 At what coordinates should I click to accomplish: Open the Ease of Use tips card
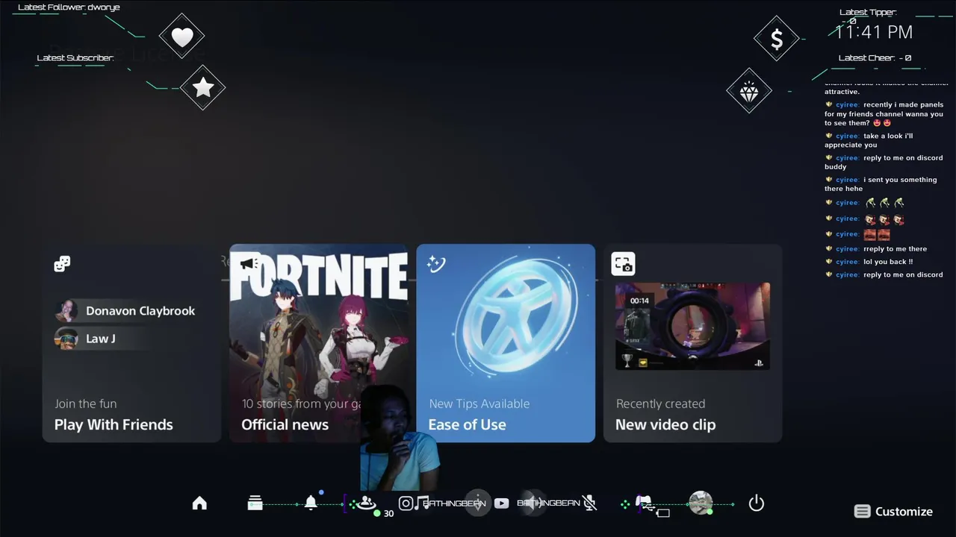[506, 343]
